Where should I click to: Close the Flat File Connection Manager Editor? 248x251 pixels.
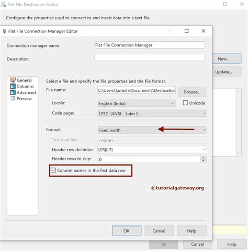(203, 31)
